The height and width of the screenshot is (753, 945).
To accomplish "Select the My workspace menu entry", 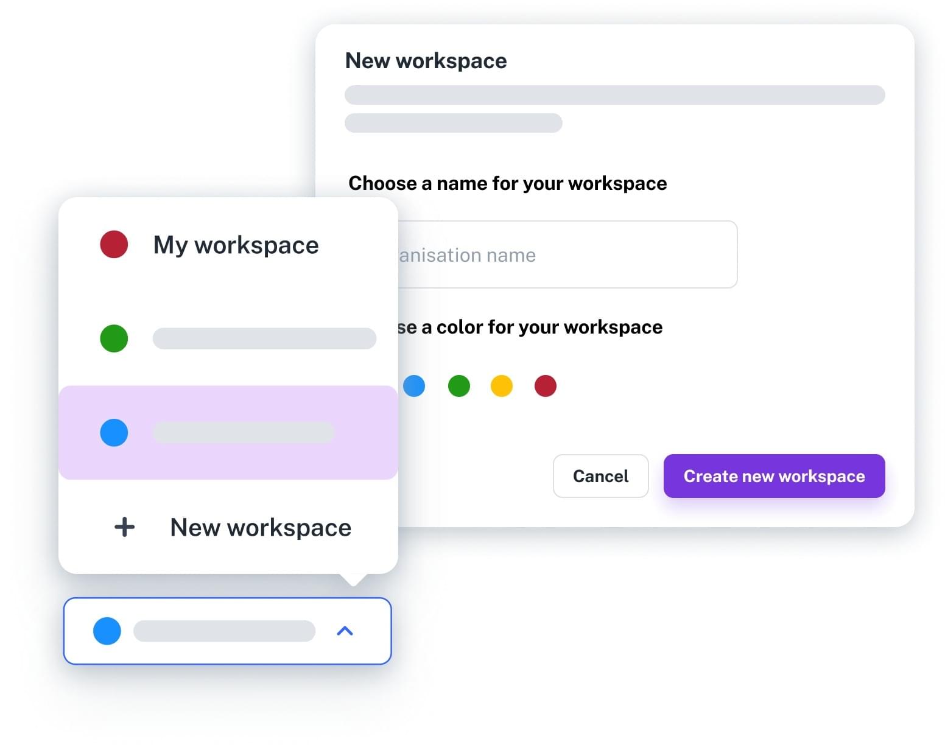I will coord(236,245).
